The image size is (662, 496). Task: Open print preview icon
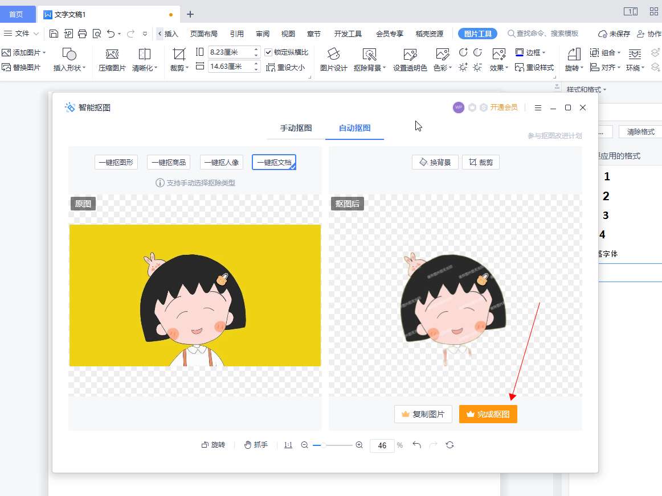click(x=97, y=34)
